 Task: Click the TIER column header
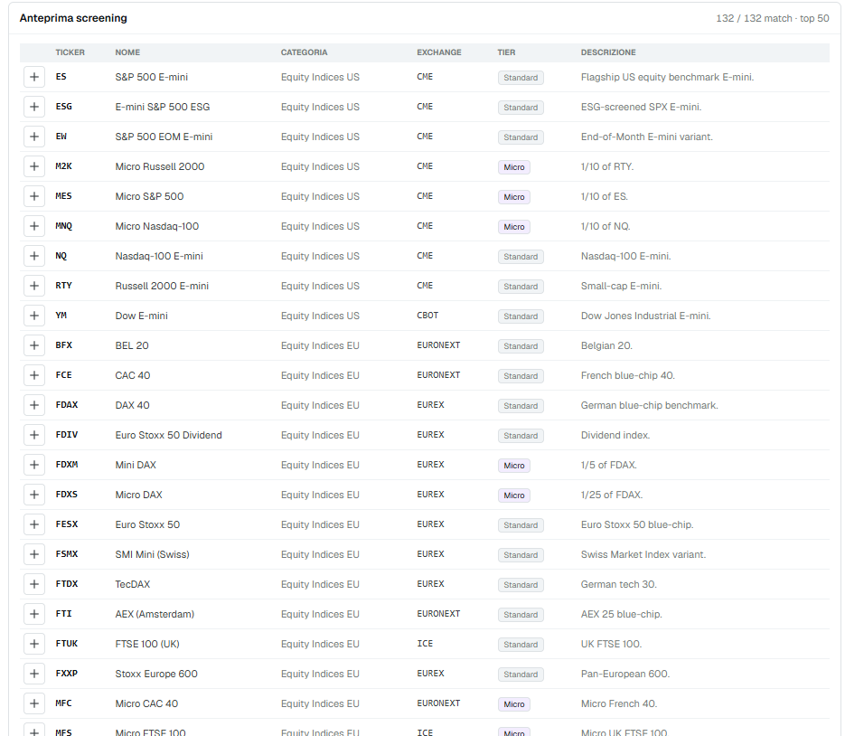click(x=506, y=52)
